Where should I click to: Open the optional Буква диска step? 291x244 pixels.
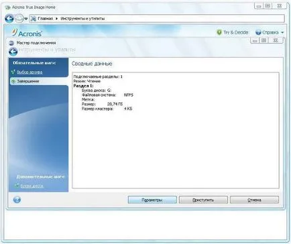[x=32, y=186]
